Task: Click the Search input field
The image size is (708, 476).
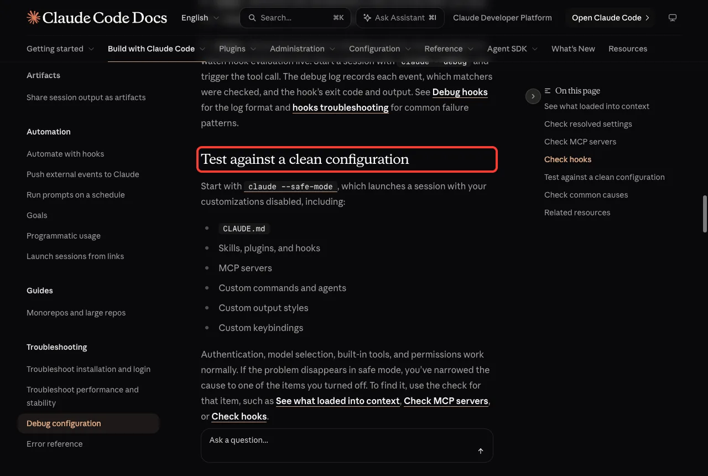Action: click(295, 18)
